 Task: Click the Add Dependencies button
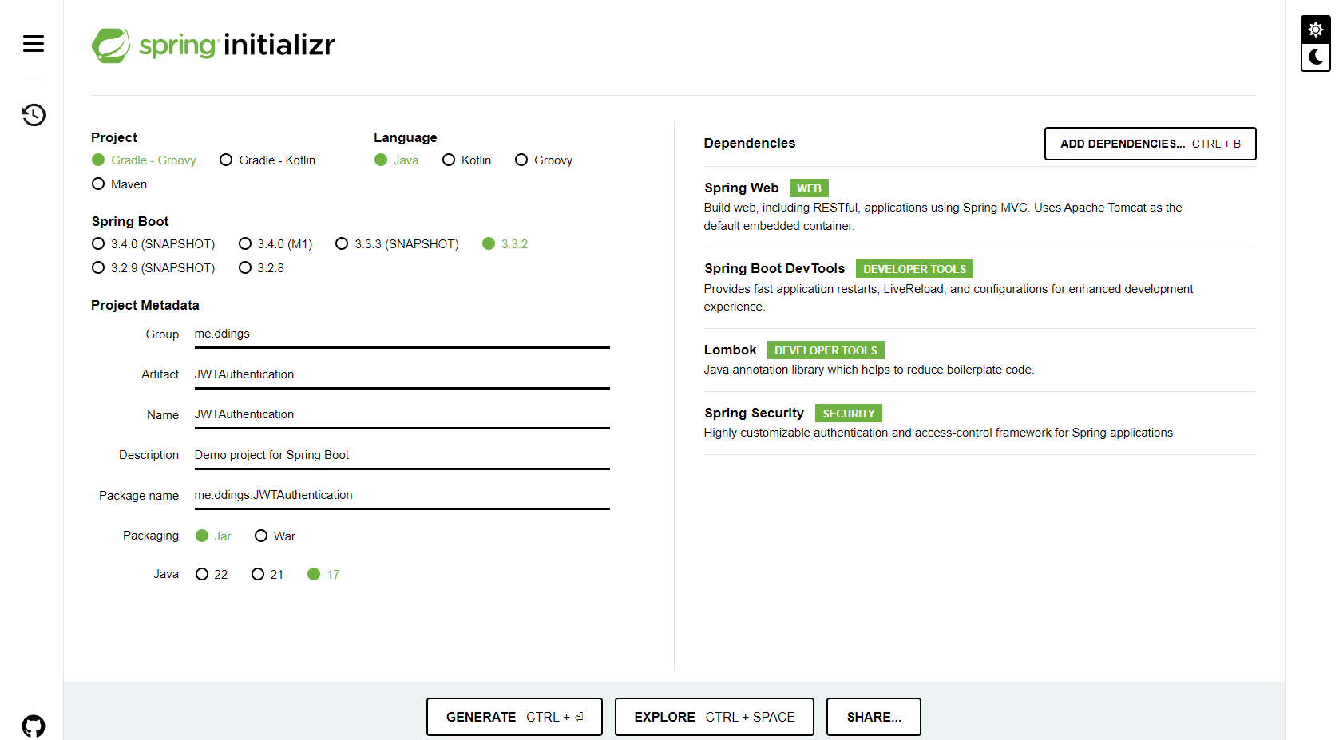coord(1150,144)
